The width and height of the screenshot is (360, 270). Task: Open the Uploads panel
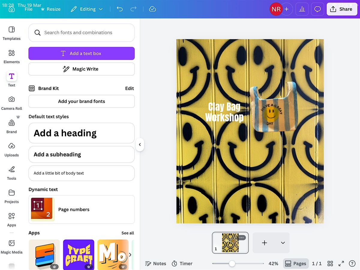pos(11,149)
